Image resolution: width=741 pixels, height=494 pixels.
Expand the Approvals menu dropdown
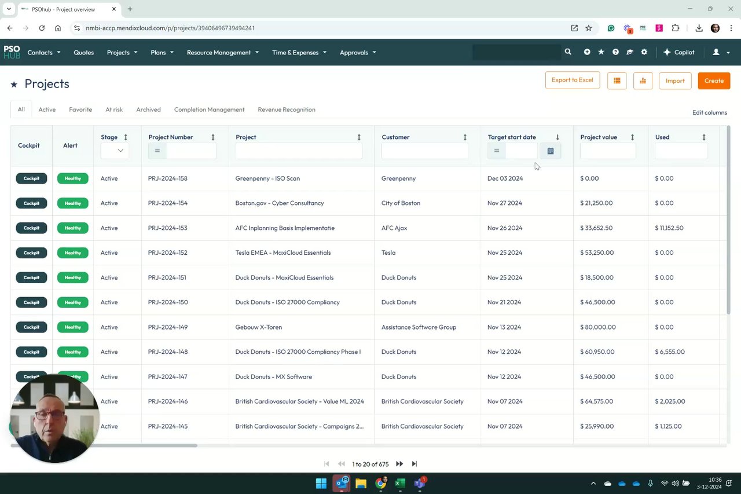click(x=358, y=52)
